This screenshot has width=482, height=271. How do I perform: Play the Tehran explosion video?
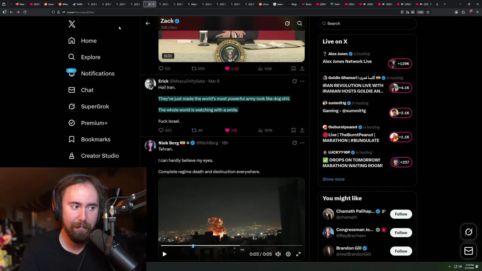165,254
